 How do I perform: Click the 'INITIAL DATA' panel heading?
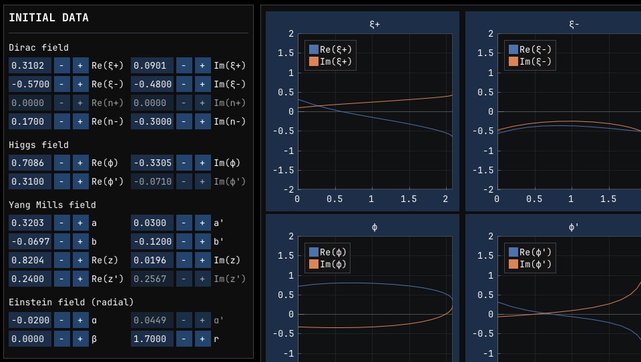(x=49, y=17)
